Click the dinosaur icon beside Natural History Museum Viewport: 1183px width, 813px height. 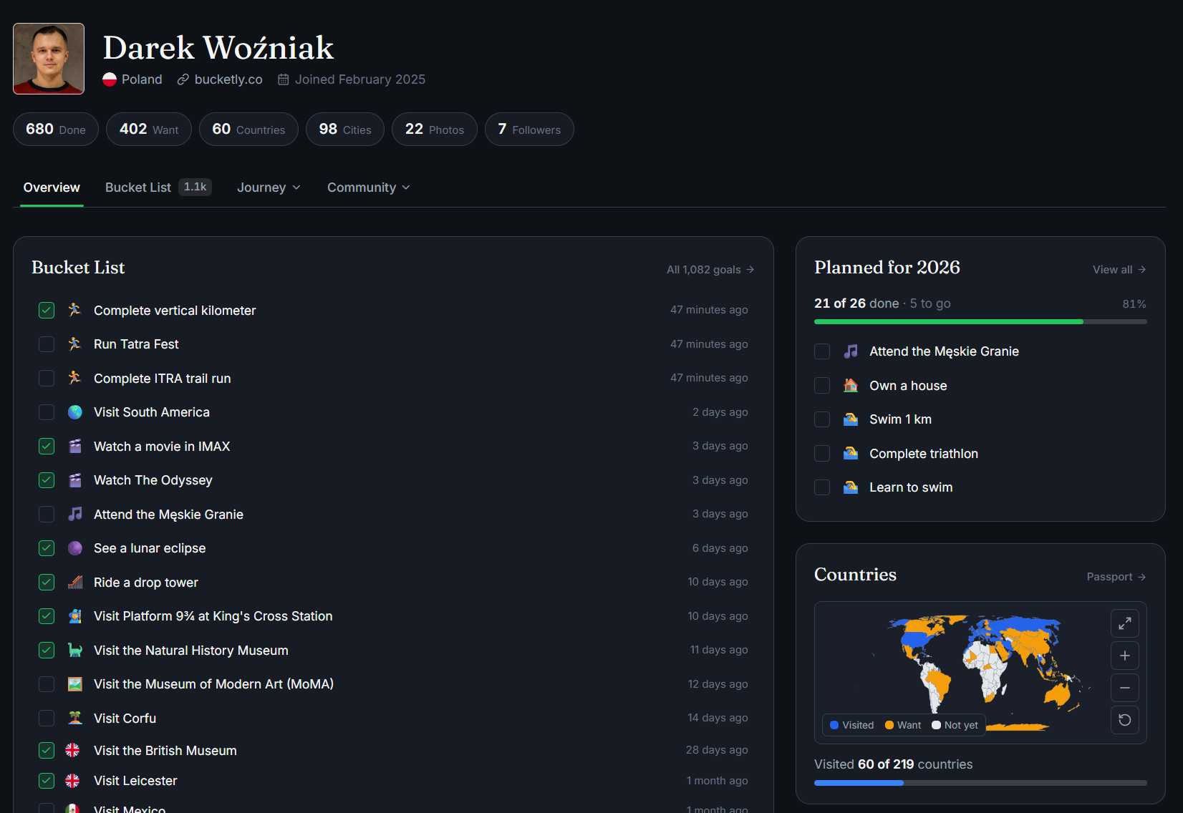point(75,650)
